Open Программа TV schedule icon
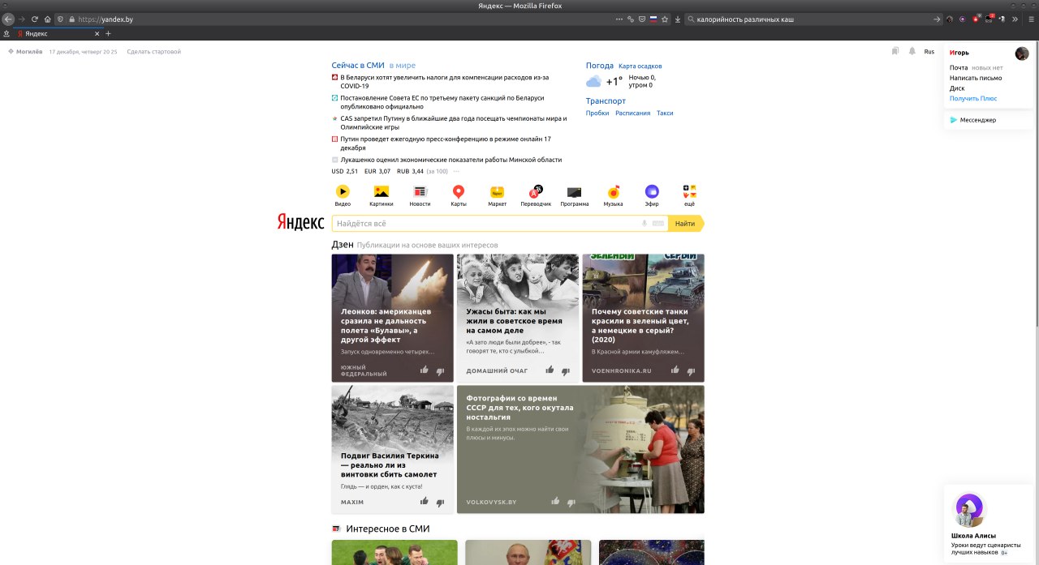The height and width of the screenshot is (565, 1039). [574, 192]
